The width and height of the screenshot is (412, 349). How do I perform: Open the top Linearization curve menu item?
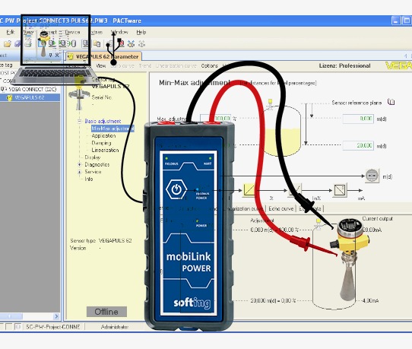[176, 65]
